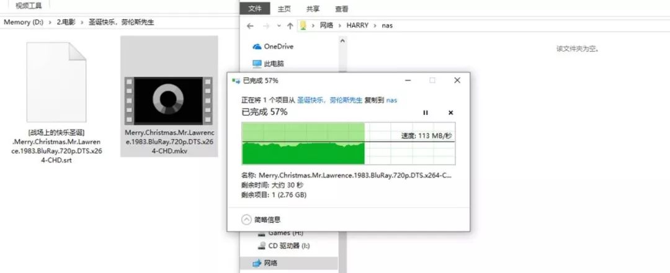Go forward using the forward arrow

click(x=266, y=25)
